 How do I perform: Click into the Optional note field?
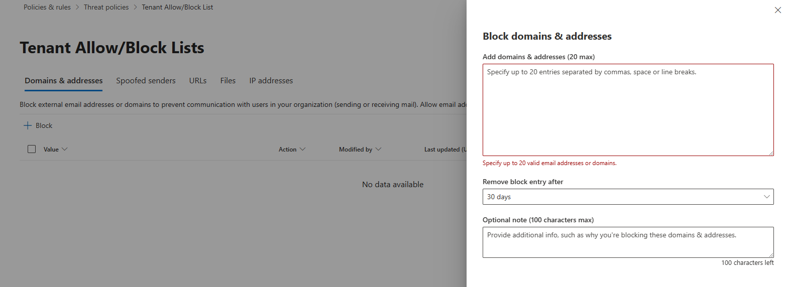point(628,242)
